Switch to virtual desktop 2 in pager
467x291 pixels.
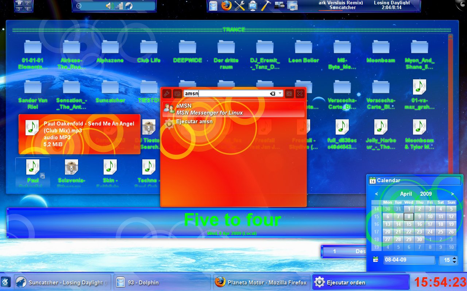click(28, 3)
